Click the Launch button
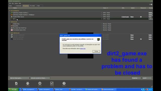Viewport: 161px width, 91px height. 147,78
